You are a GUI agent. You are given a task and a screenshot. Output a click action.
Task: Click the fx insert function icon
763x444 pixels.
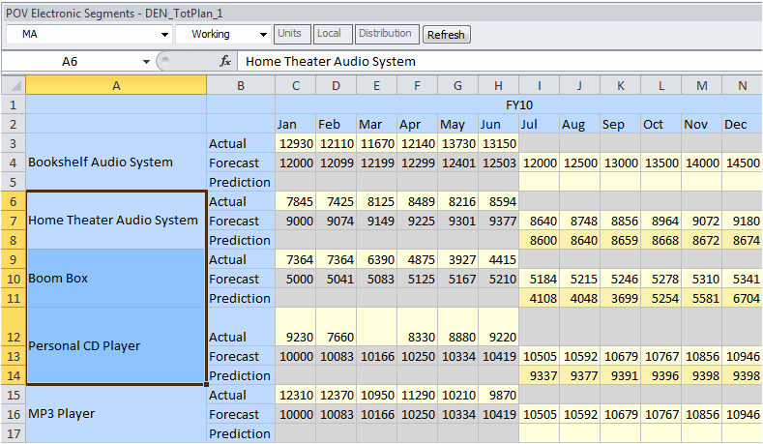224,61
